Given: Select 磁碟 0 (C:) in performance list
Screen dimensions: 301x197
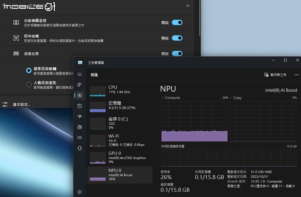Looking at the screenshot, I should click(x=120, y=123).
